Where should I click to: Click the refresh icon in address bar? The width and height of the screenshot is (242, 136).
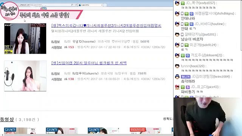tap(76, 5)
